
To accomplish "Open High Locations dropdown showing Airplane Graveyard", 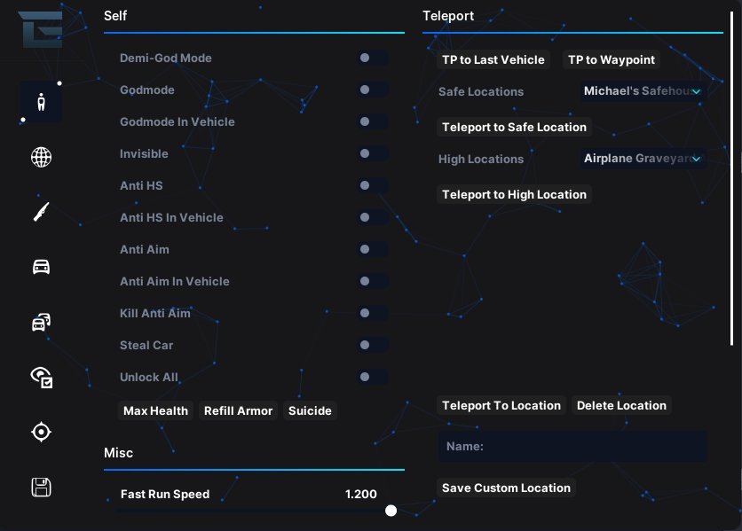I will click(643, 159).
